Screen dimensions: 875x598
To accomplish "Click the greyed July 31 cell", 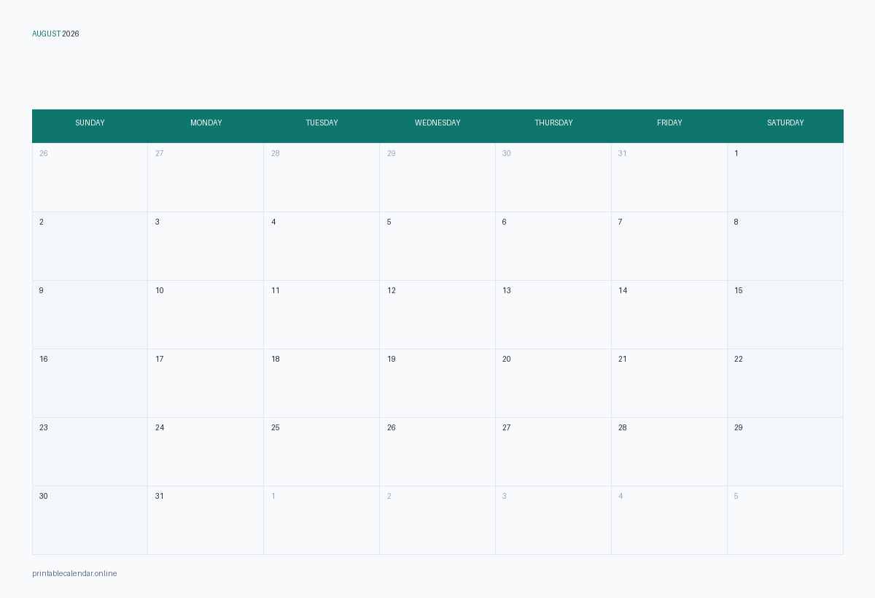I will (669, 177).
